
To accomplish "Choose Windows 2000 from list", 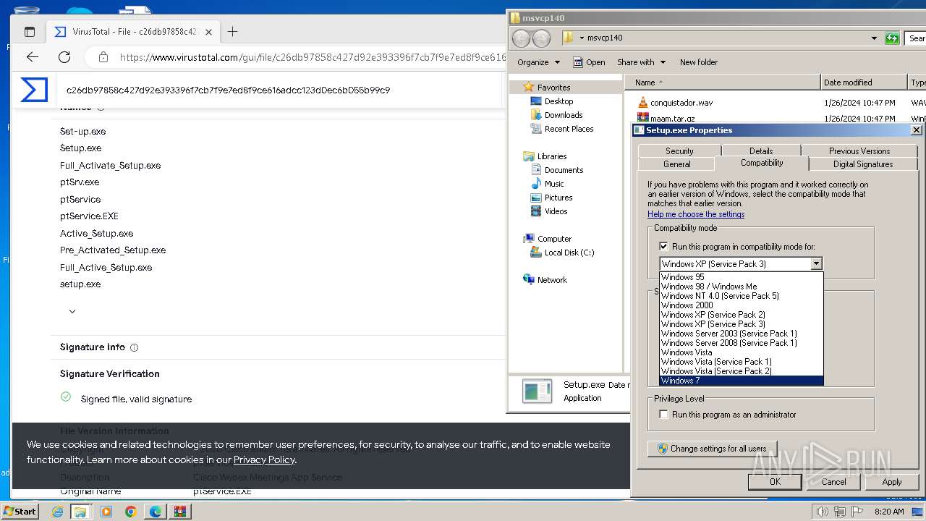I will [742, 305].
